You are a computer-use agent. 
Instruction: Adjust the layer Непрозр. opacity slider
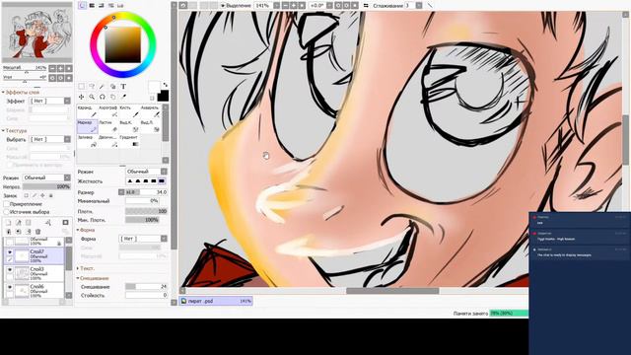click(x=46, y=186)
